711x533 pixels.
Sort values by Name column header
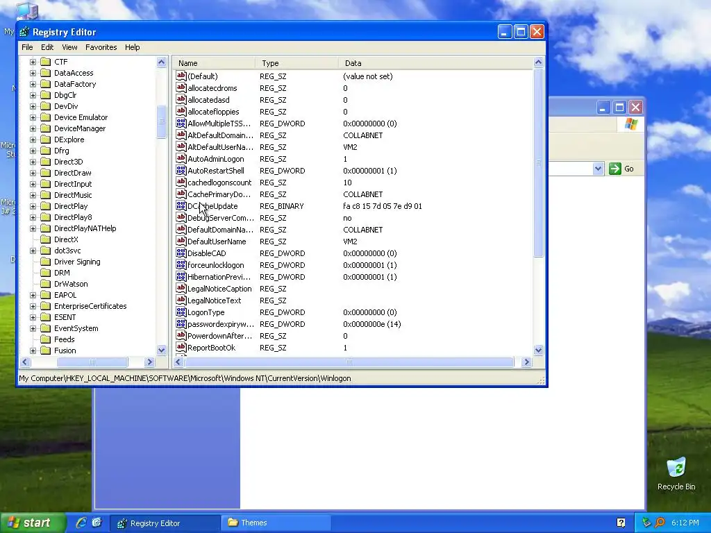coord(214,63)
